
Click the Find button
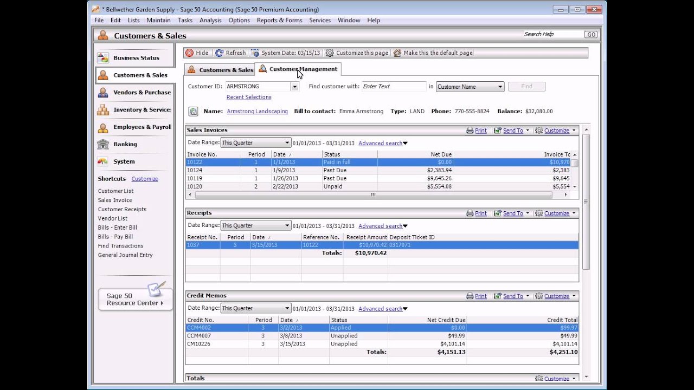(526, 87)
